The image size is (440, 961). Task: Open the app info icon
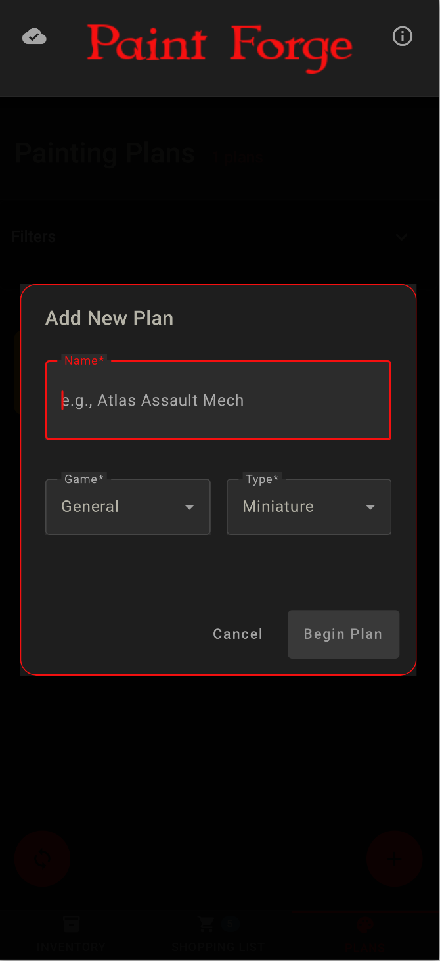coord(403,36)
